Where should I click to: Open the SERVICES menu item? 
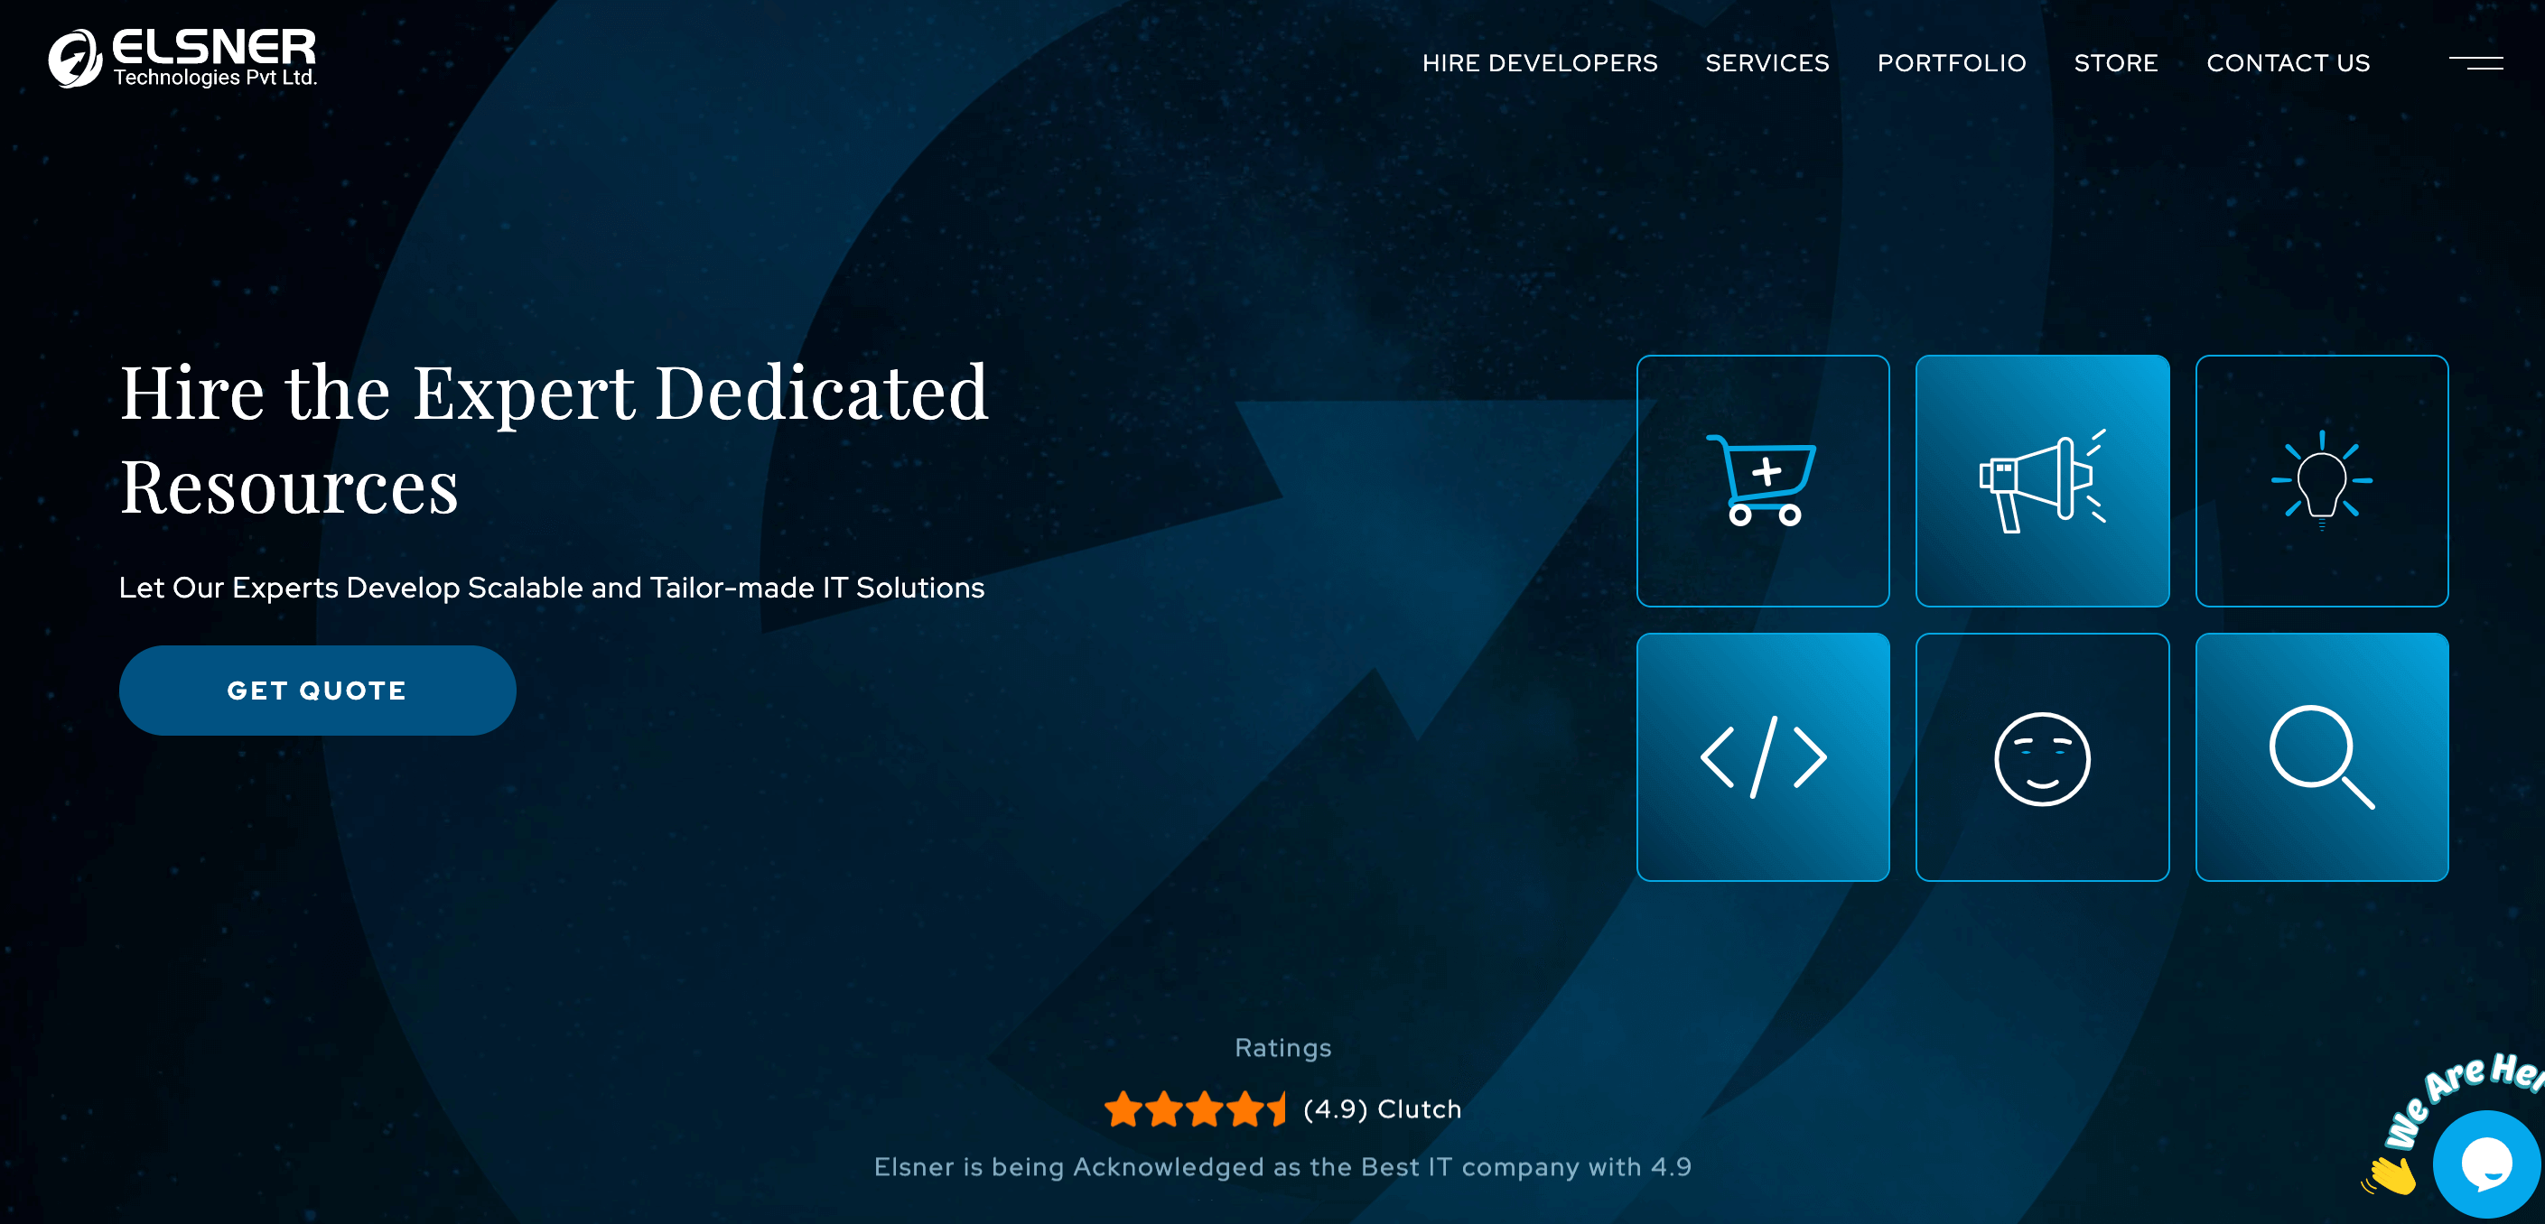point(1767,63)
